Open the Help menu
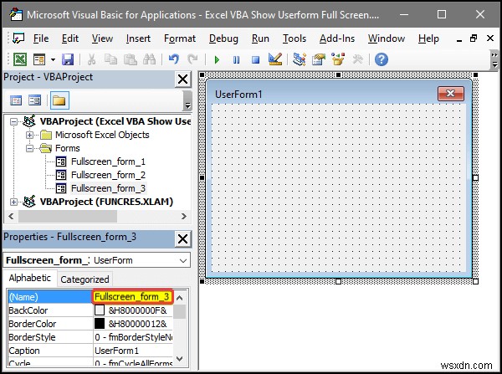The image size is (502, 374). click(428, 38)
